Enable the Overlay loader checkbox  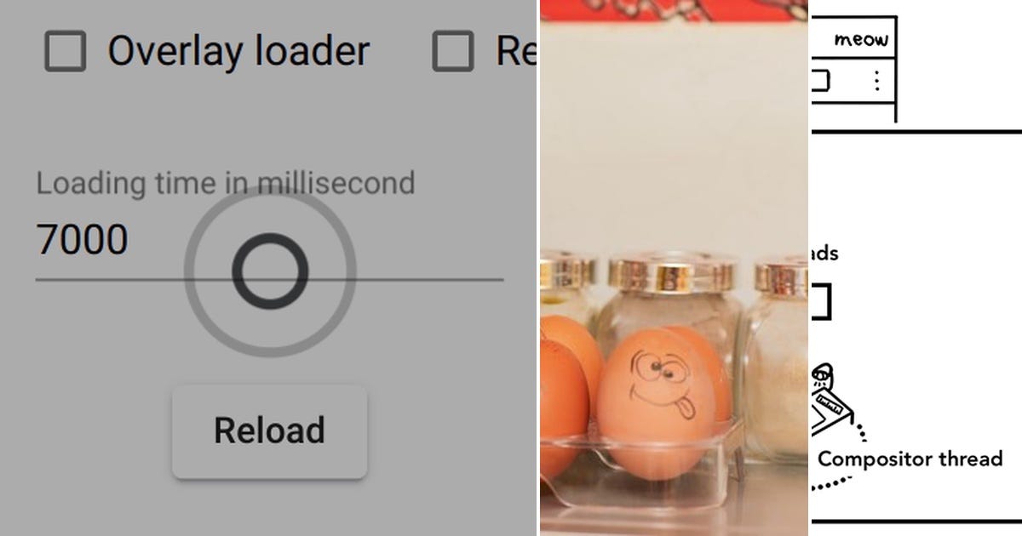[x=66, y=52]
